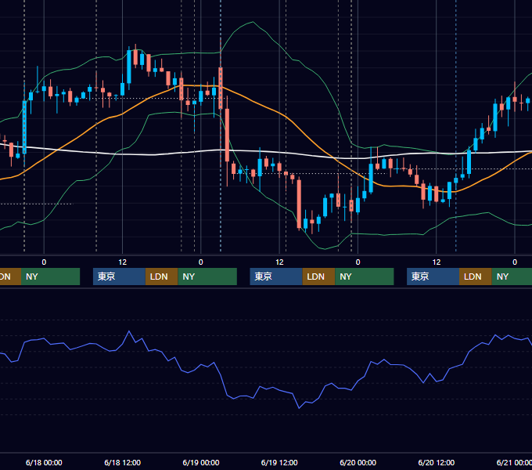The height and width of the screenshot is (470, 532).
Task: Click the 東京 session bar on 6/20
Action: click(x=433, y=277)
